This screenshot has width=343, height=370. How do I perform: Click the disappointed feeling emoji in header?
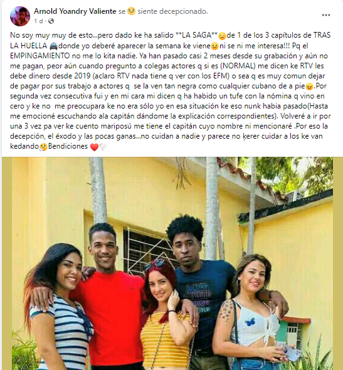(131, 11)
